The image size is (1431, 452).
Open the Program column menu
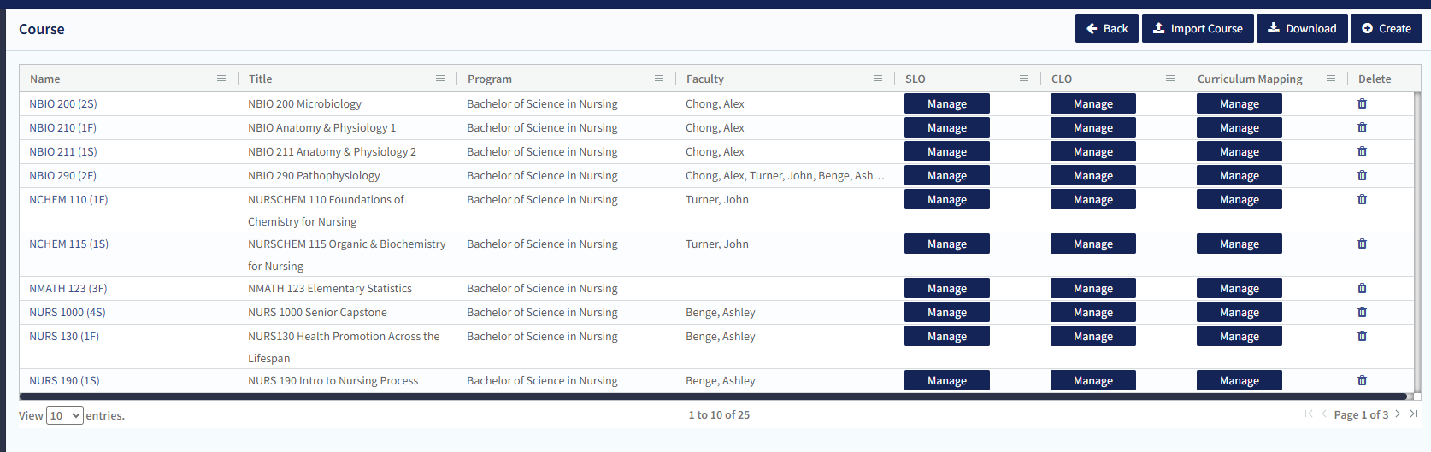coord(659,79)
